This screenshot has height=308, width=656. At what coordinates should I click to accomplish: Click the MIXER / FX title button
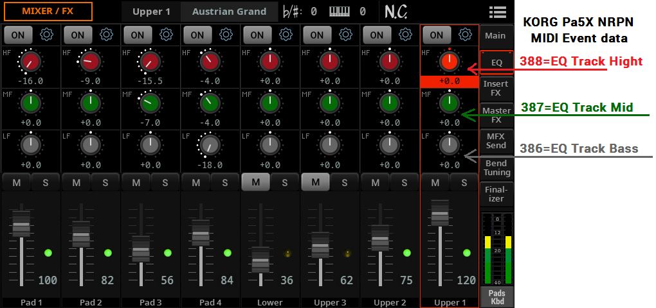[x=48, y=12]
